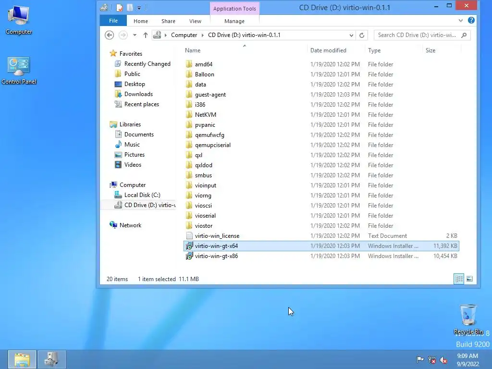This screenshot has width=492, height=369.
Task: Switch to Large icons view layout
Action: coord(469,279)
